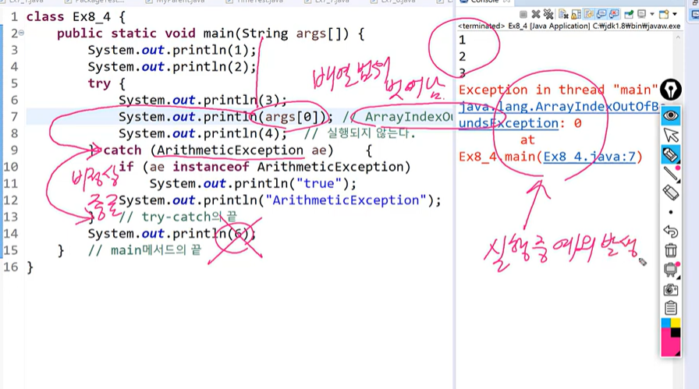Click the 'Exception in thread "main"' console text
Screen dimensions: 699x389
[559, 90]
